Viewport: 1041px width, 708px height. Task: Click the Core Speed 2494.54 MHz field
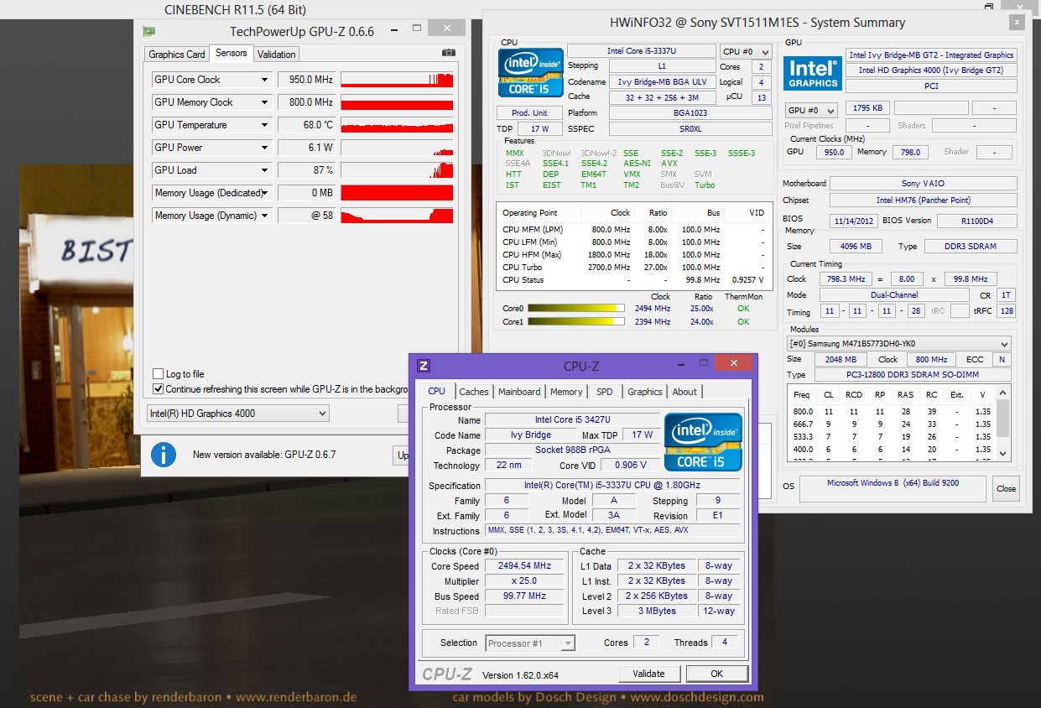pos(524,566)
